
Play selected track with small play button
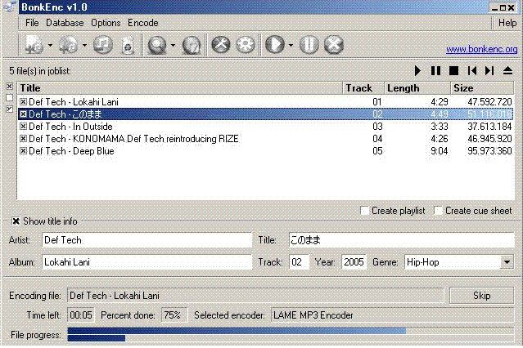417,70
